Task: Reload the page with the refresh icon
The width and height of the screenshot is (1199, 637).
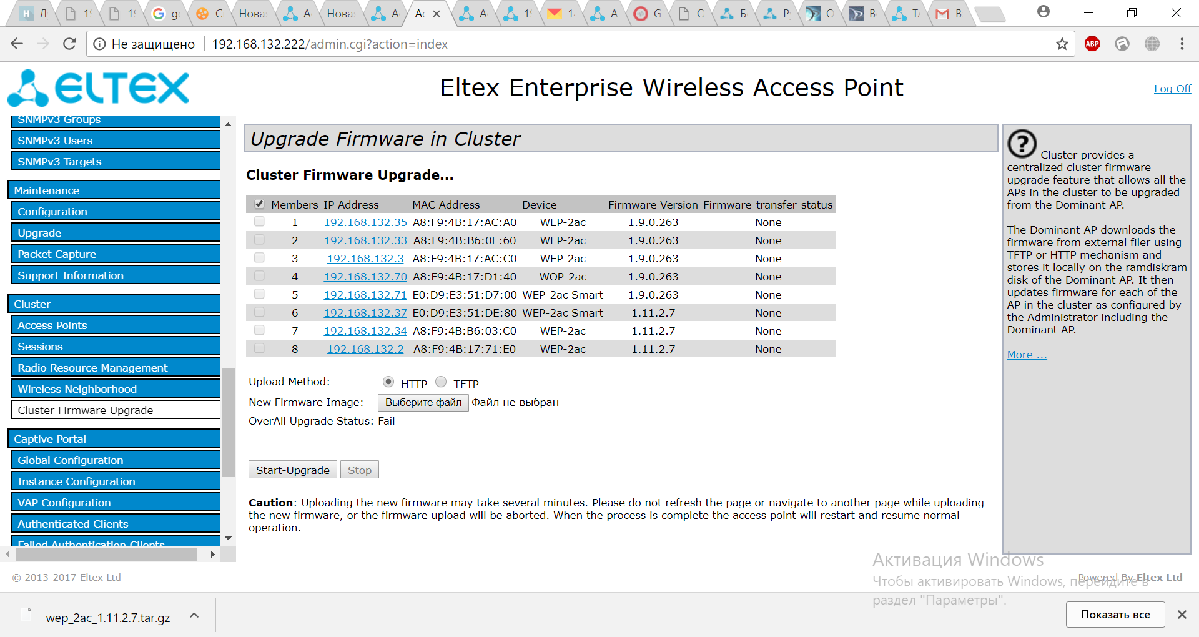Action: click(x=69, y=44)
